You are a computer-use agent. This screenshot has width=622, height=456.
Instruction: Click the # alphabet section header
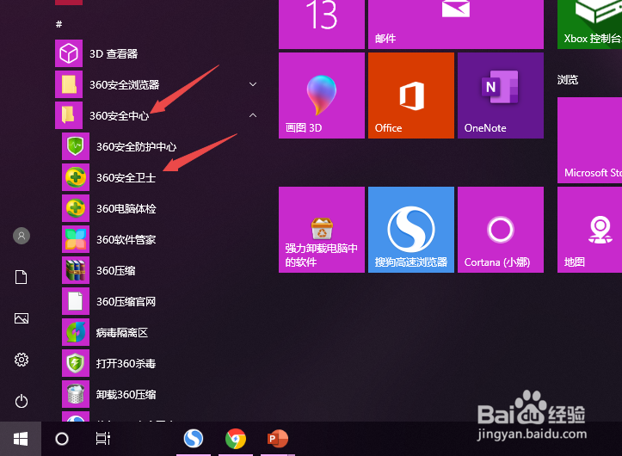coord(59,24)
